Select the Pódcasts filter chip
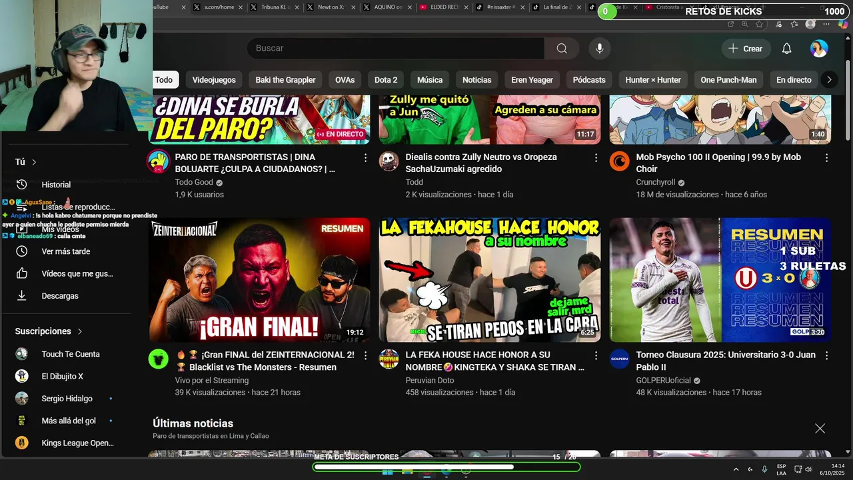 tap(589, 80)
